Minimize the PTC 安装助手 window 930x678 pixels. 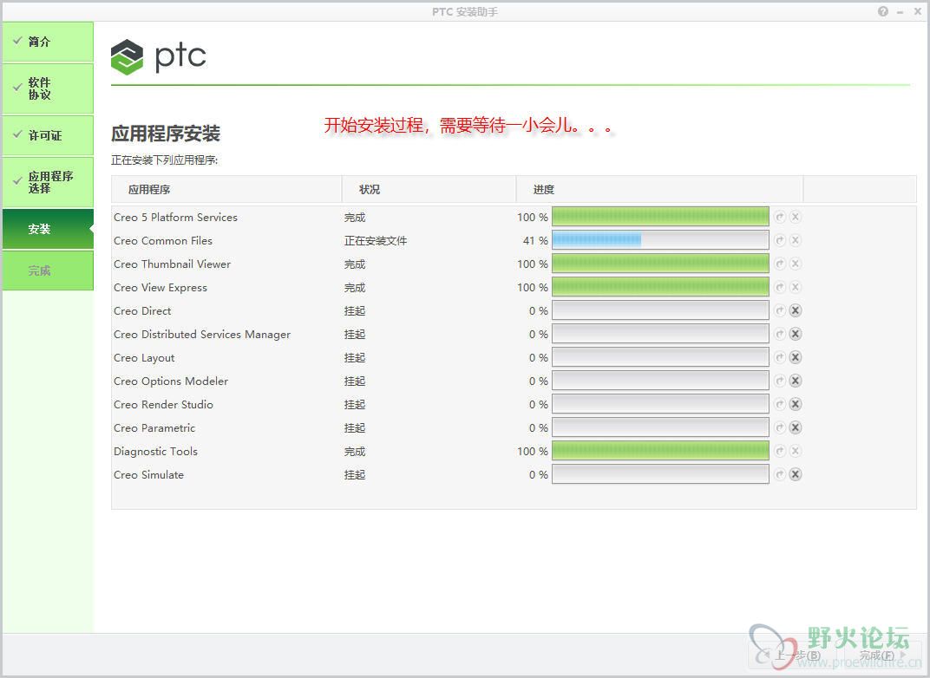(x=901, y=11)
